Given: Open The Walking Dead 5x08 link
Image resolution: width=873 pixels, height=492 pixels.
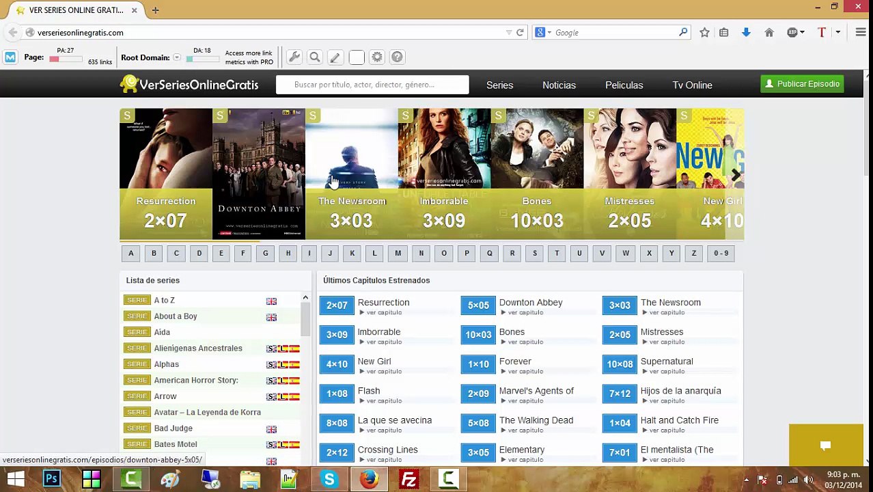Looking at the screenshot, I should tap(536, 420).
